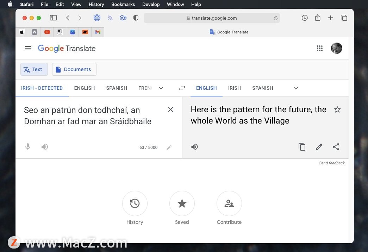The width and height of the screenshot is (368, 252).
Task: Share the translation
Action: coord(336,147)
